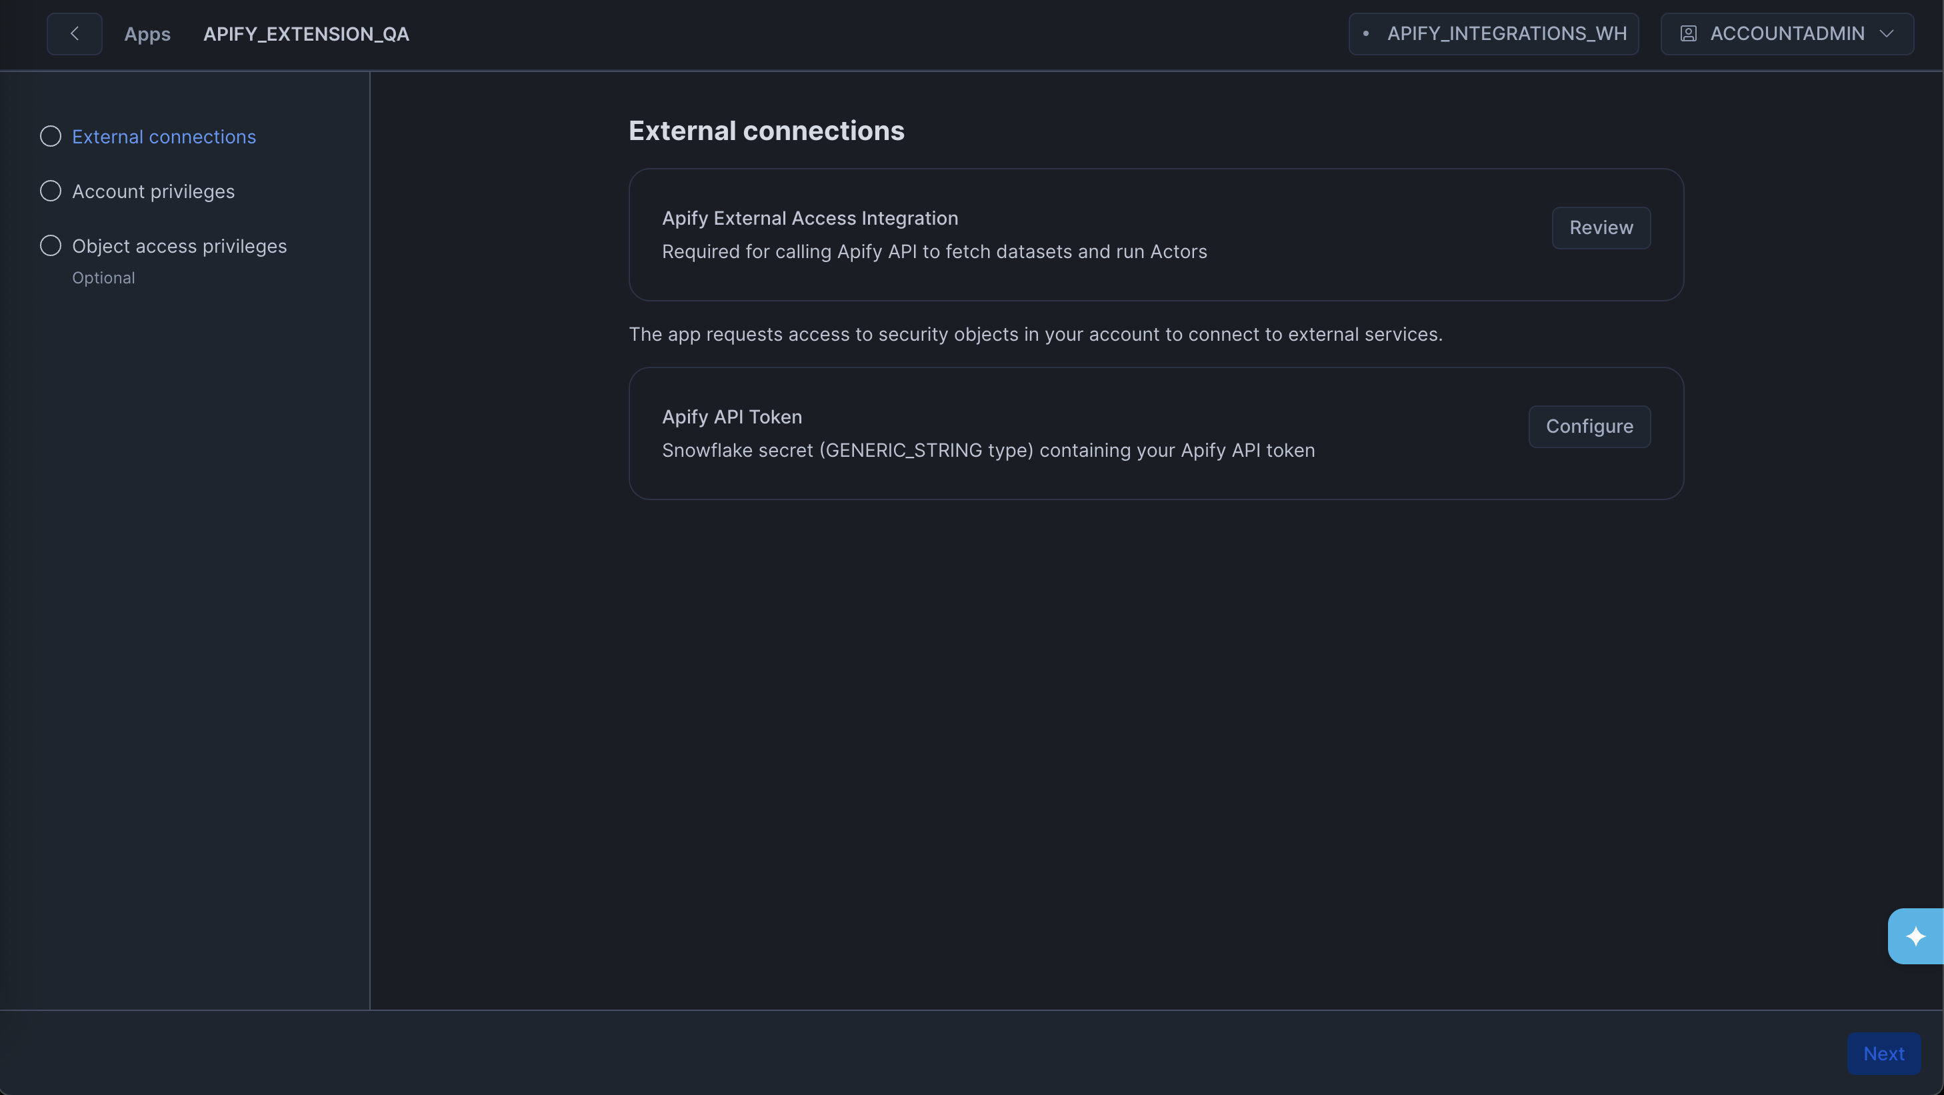Click the APIFY_INTEGRATIONS_WH warehouse icon area
The height and width of the screenshot is (1095, 1944).
click(x=1367, y=33)
